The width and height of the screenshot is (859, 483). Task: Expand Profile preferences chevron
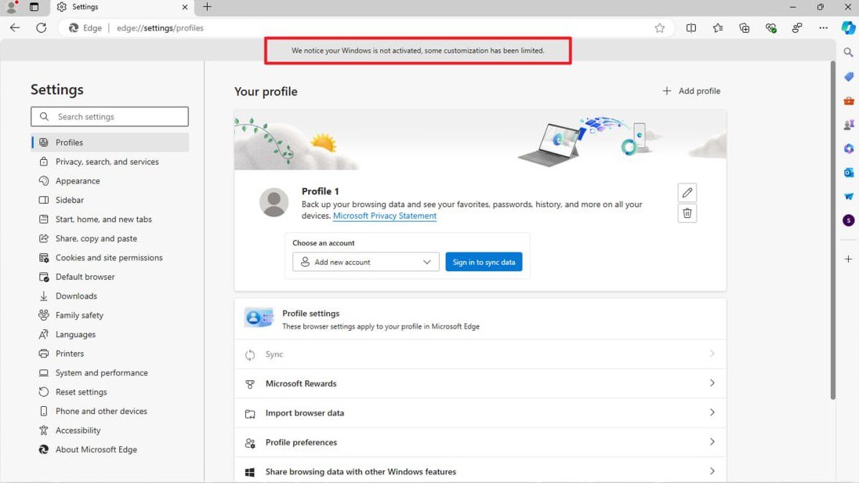click(712, 442)
